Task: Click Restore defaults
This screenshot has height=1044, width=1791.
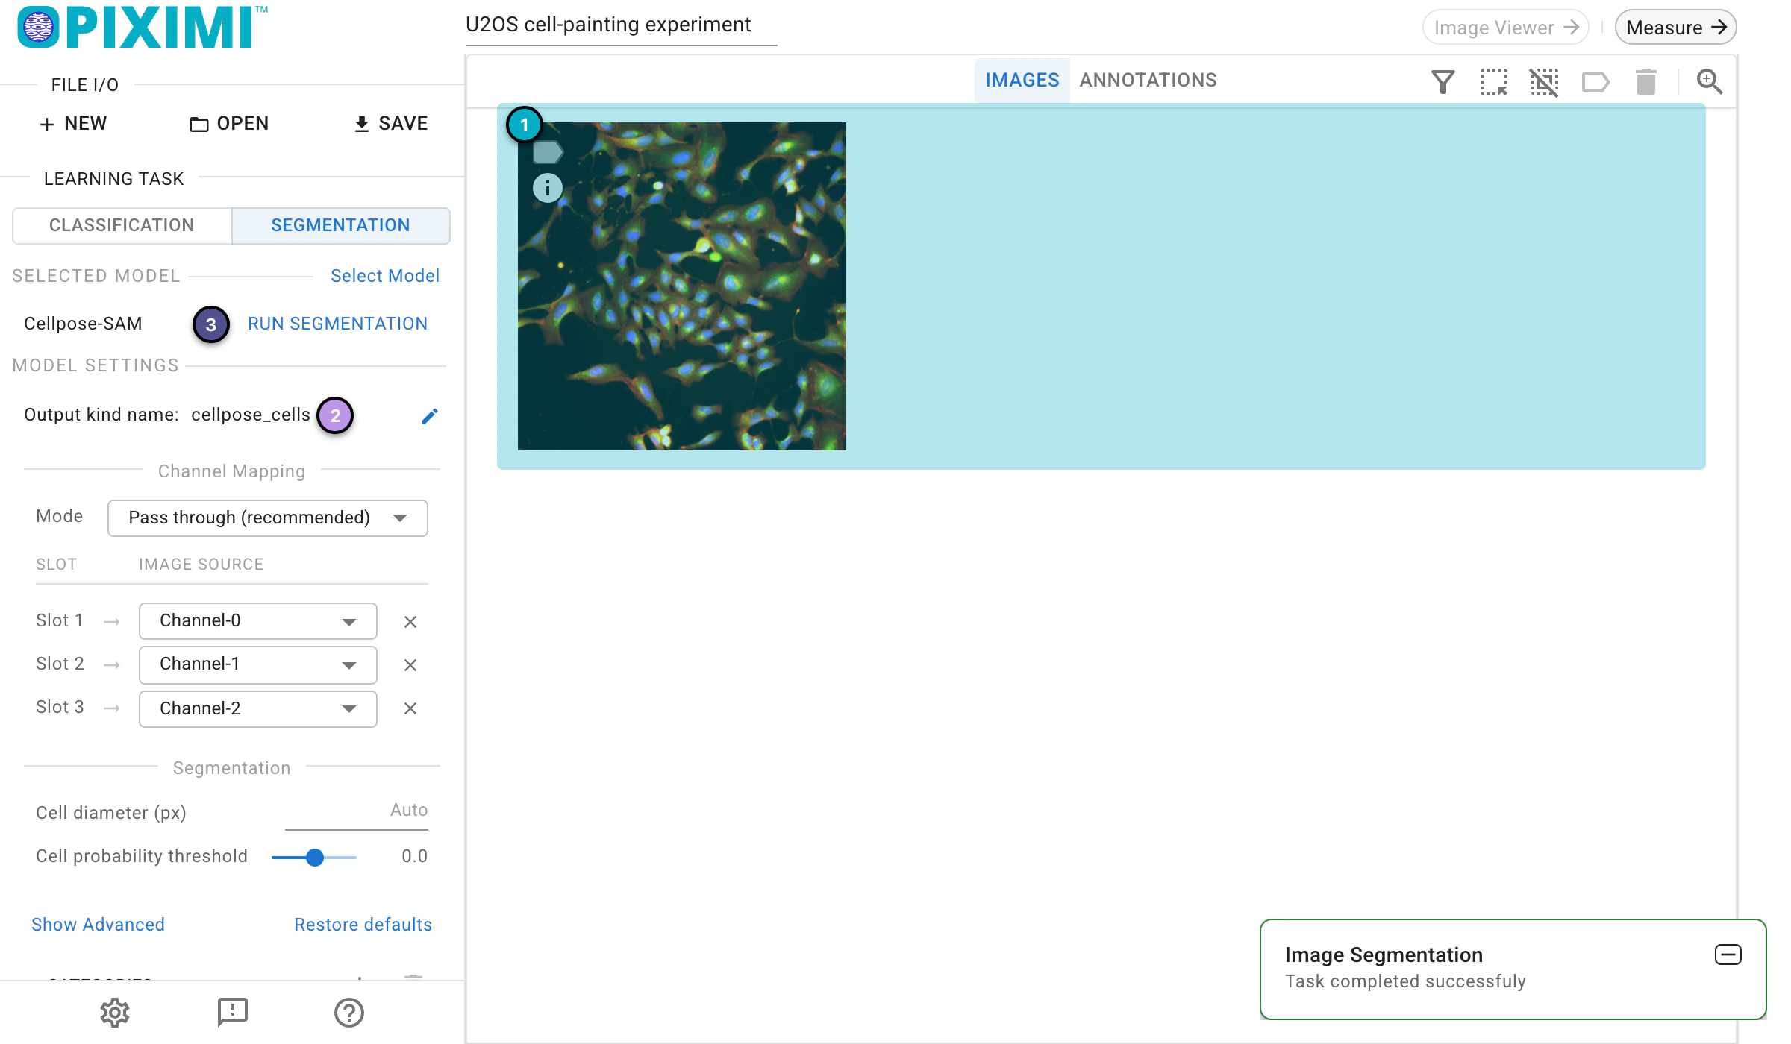Action: (x=363, y=925)
